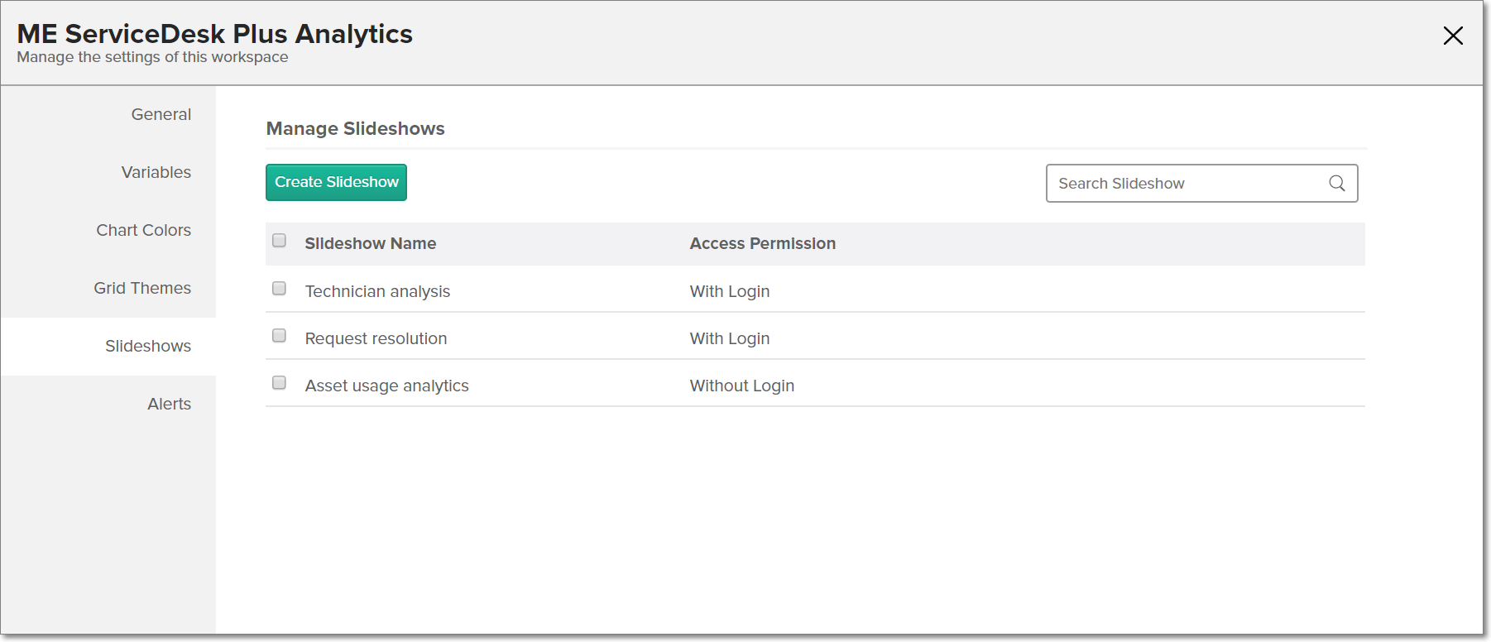Close the workspace settings dialog
Viewport: 1491px width, 642px height.
tap(1453, 36)
